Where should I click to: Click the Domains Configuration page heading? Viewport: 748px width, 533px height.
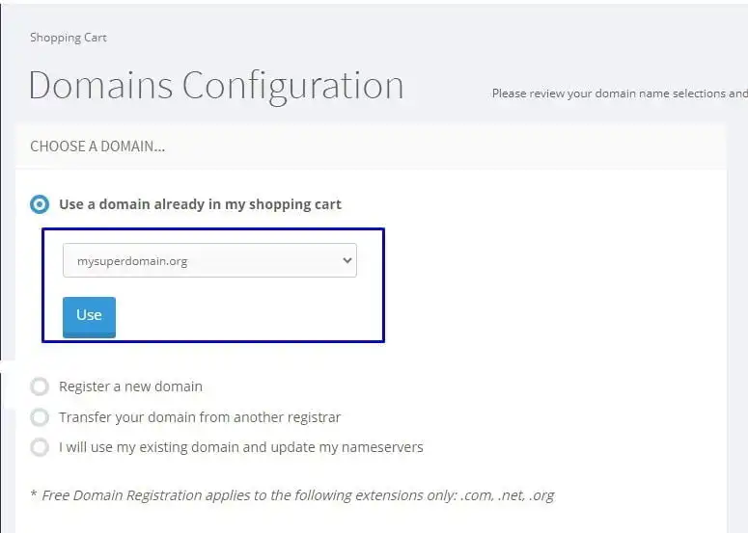[x=215, y=86]
